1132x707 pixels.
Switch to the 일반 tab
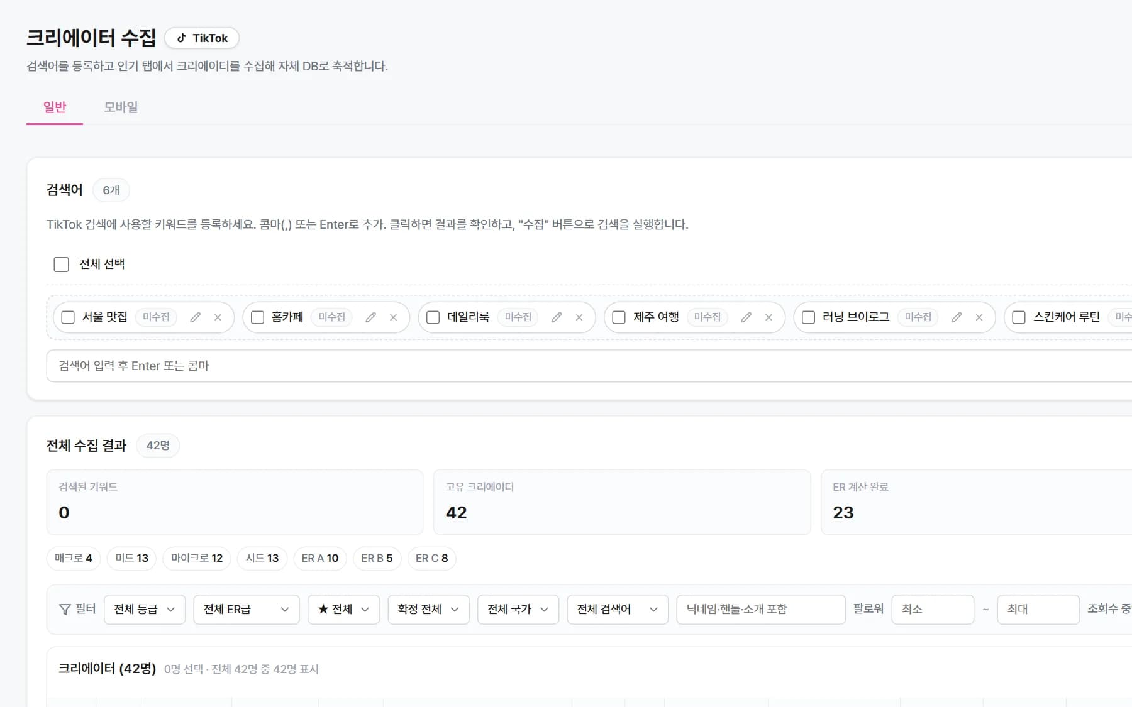[55, 107]
